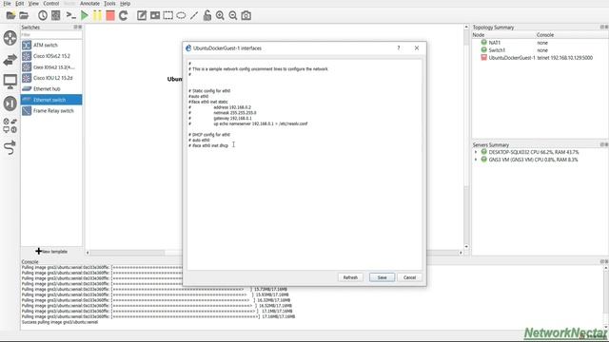The image size is (609, 342).
Task: Open the File menu
Action: (x=7, y=4)
